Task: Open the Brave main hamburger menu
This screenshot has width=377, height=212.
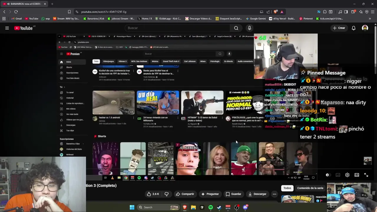Action: [373, 12]
